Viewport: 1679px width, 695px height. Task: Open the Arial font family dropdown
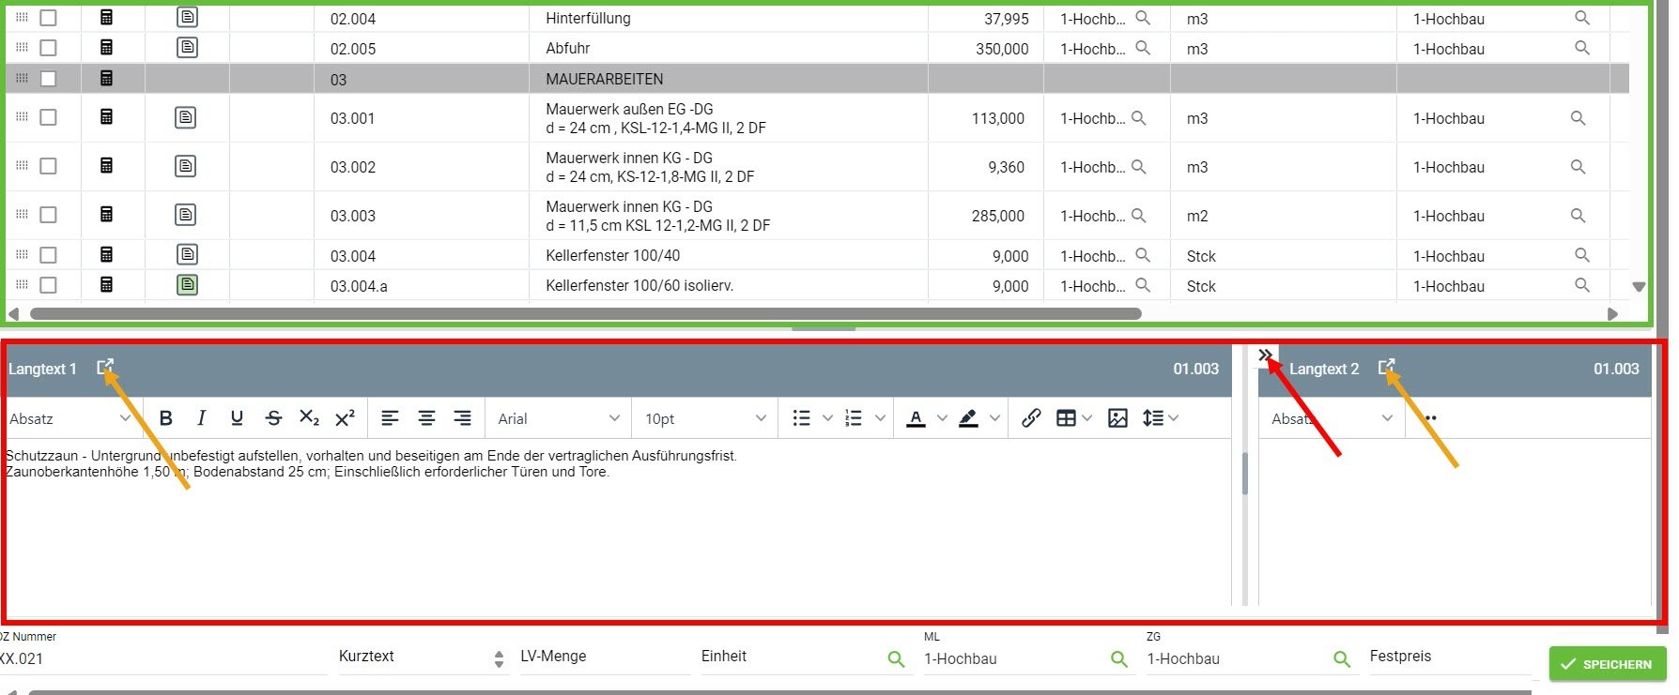[558, 418]
